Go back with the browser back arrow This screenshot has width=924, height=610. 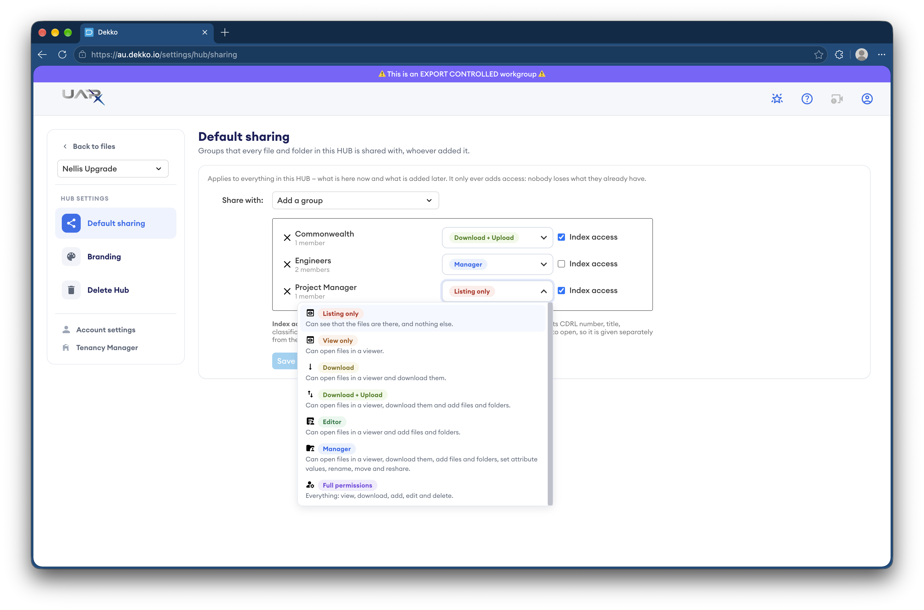pos(42,55)
